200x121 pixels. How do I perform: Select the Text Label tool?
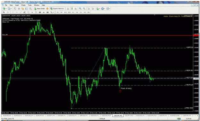[x=36, y=12]
